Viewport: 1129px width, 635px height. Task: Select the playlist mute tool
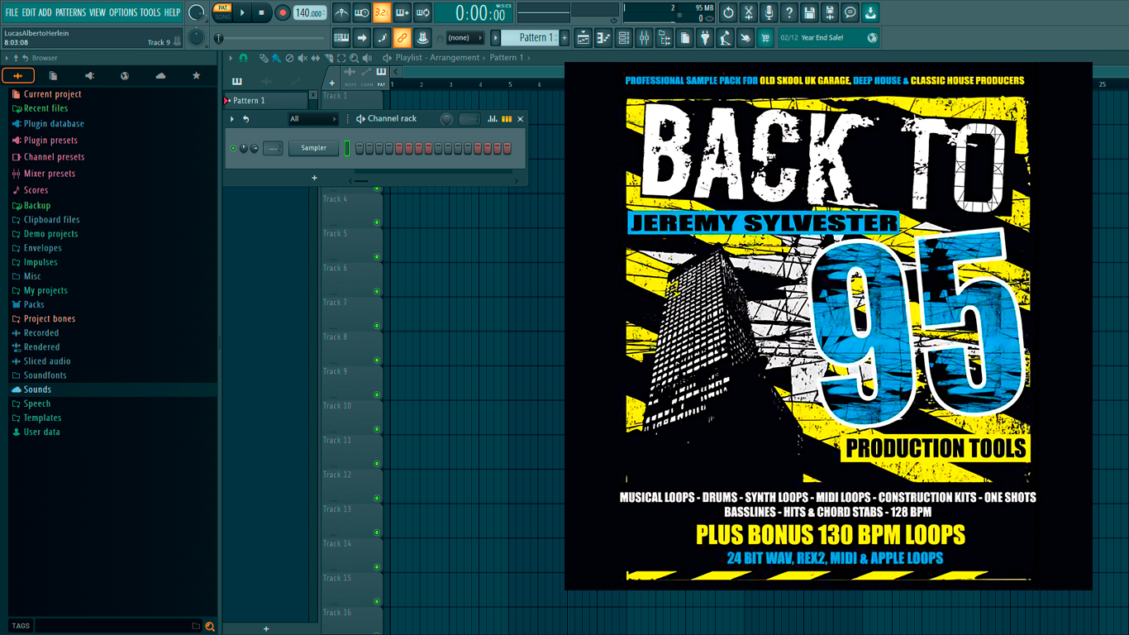(302, 58)
